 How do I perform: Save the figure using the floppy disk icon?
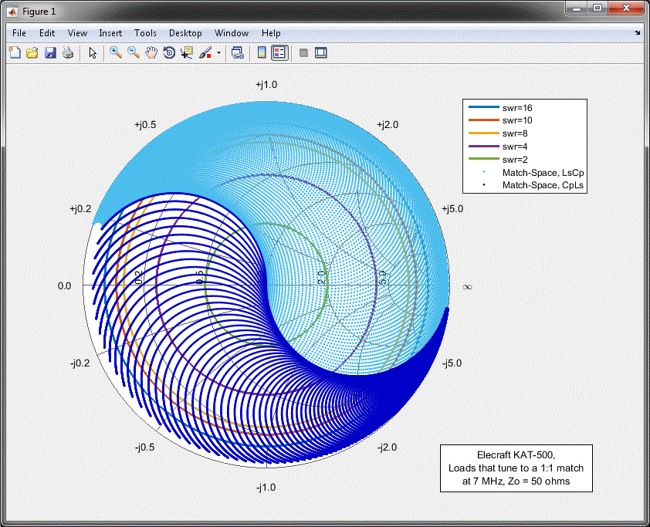tap(50, 52)
